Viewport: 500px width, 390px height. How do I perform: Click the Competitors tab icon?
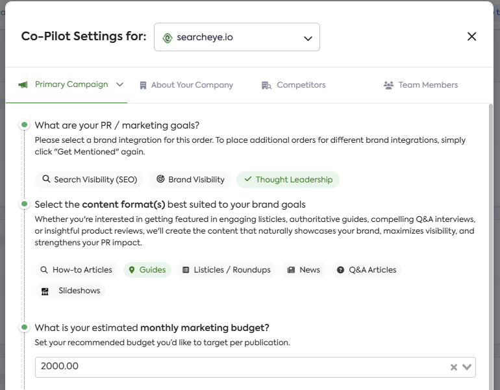click(x=266, y=85)
